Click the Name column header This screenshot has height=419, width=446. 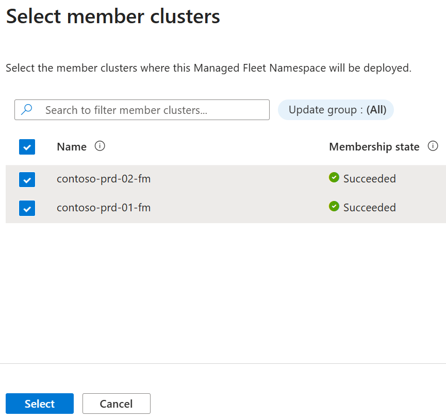point(72,147)
